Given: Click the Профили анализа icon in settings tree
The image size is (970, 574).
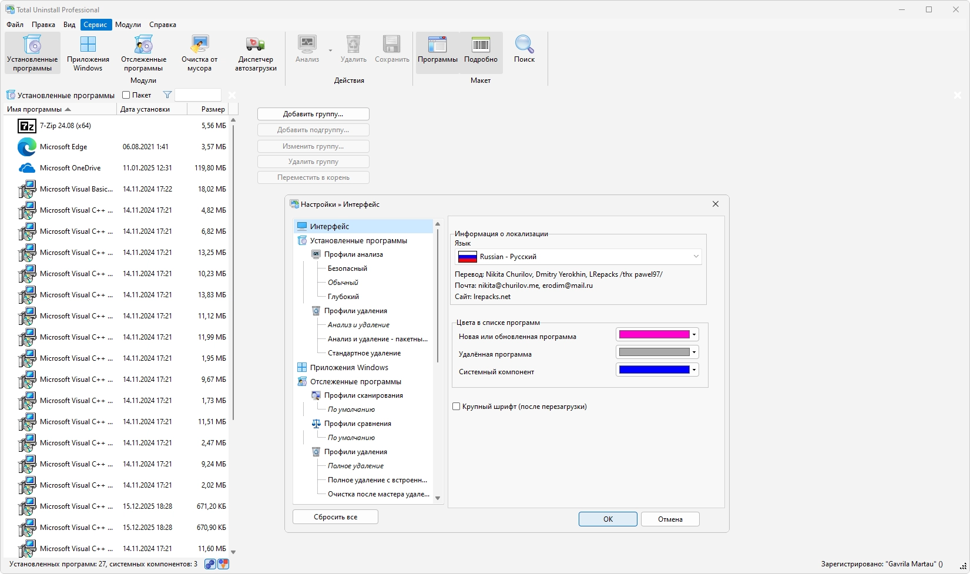Looking at the screenshot, I should (x=316, y=254).
